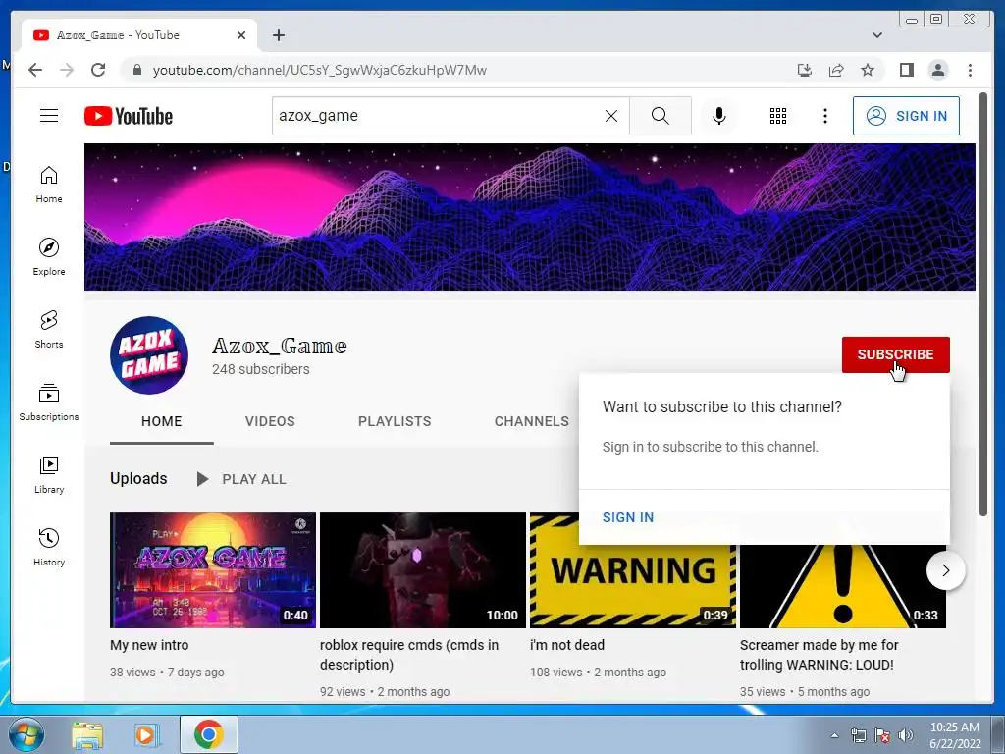Click the page vertical scrollbar

(x=983, y=304)
